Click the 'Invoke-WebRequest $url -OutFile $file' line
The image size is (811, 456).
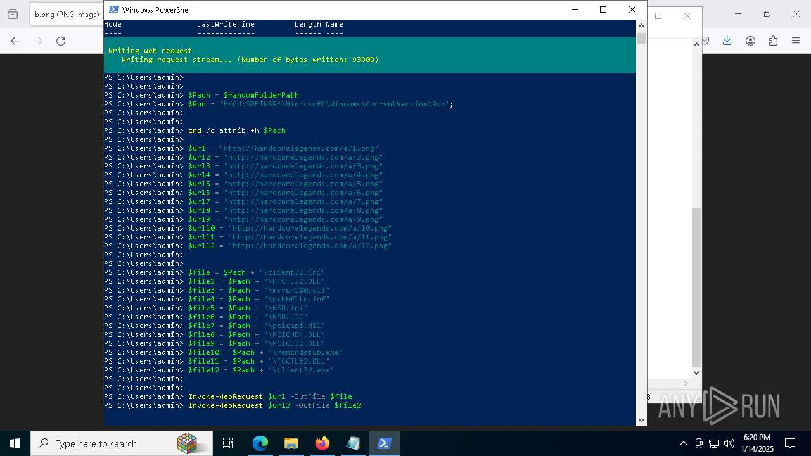[x=270, y=396]
